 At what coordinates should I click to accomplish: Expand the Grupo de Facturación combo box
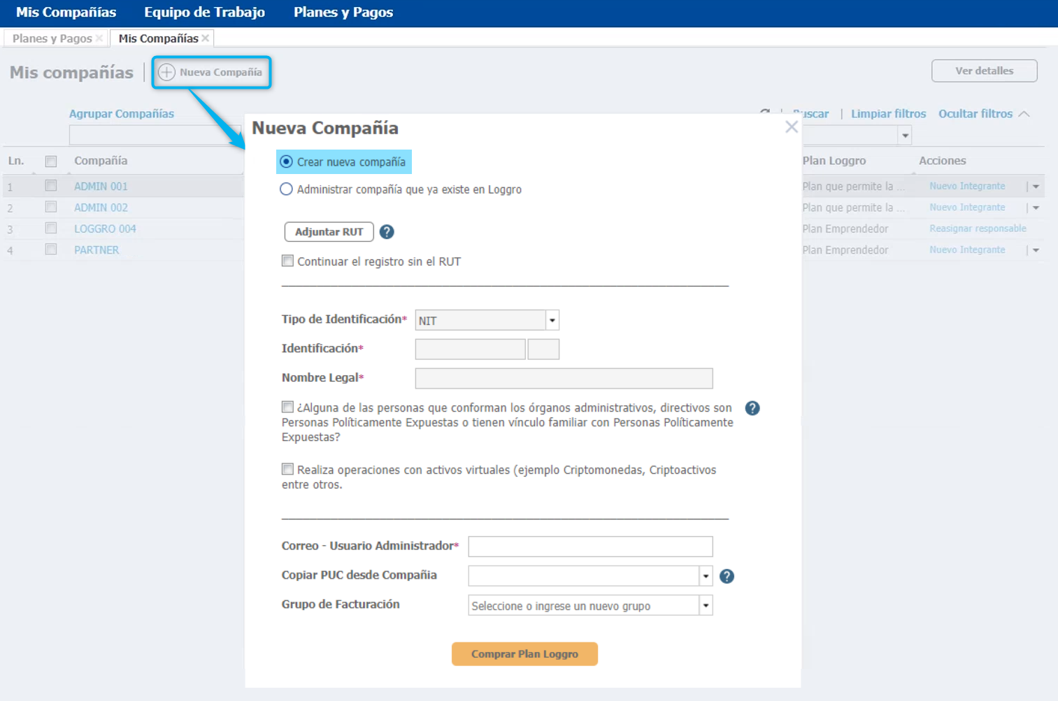[x=706, y=605]
